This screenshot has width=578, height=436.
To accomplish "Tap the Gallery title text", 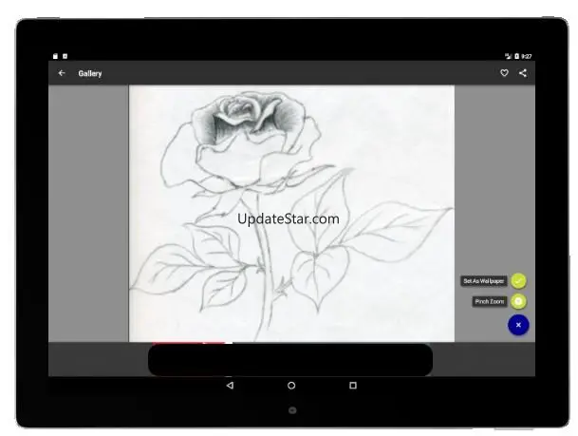I will 90,73.
